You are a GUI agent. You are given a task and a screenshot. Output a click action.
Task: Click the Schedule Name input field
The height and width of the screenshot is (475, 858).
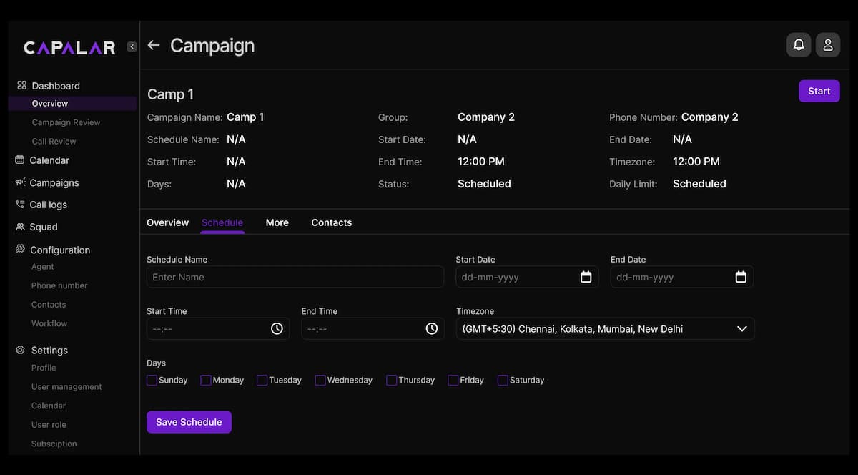[x=295, y=277]
